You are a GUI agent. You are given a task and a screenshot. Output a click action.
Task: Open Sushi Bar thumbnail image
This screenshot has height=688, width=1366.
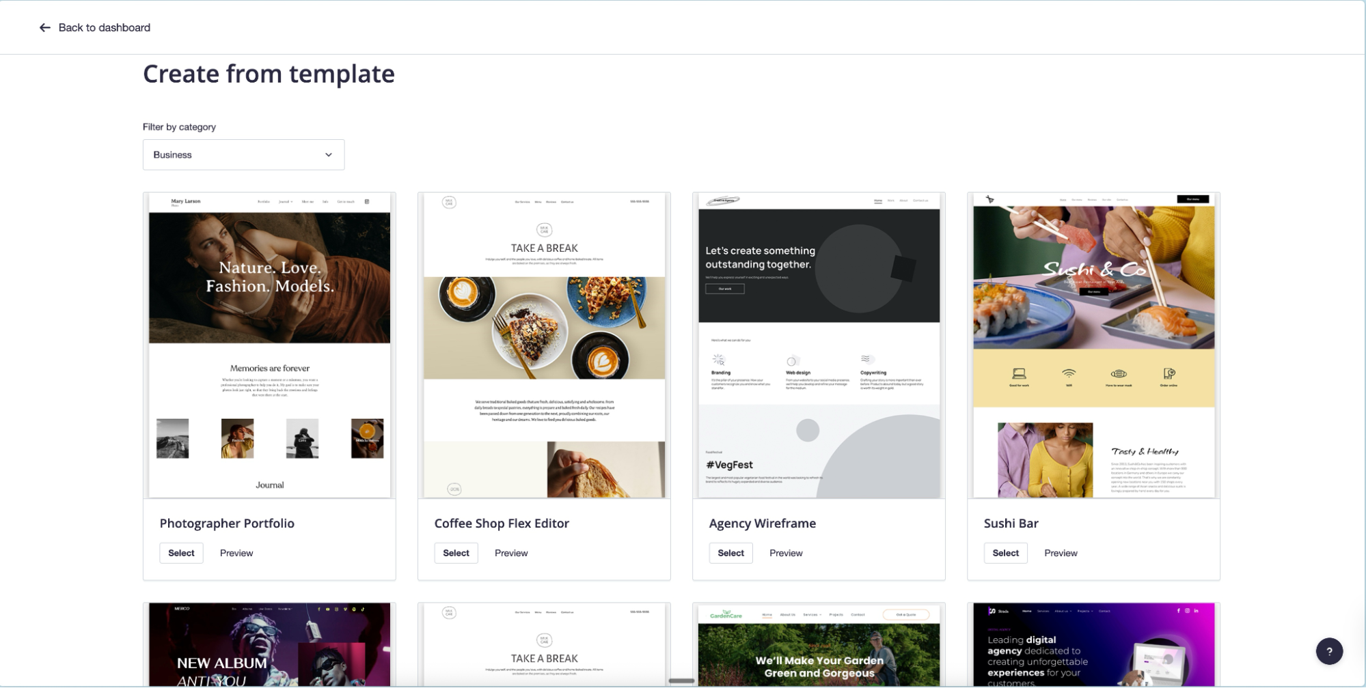[x=1093, y=345]
